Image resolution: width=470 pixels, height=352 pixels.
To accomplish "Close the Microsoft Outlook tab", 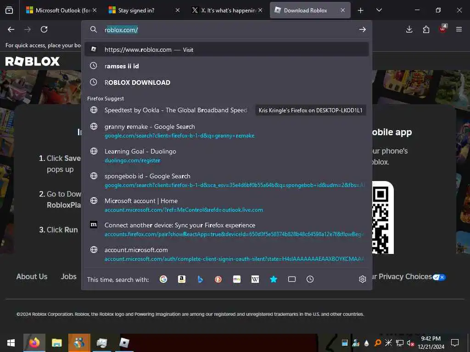I will pyautogui.click(x=95, y=10).
